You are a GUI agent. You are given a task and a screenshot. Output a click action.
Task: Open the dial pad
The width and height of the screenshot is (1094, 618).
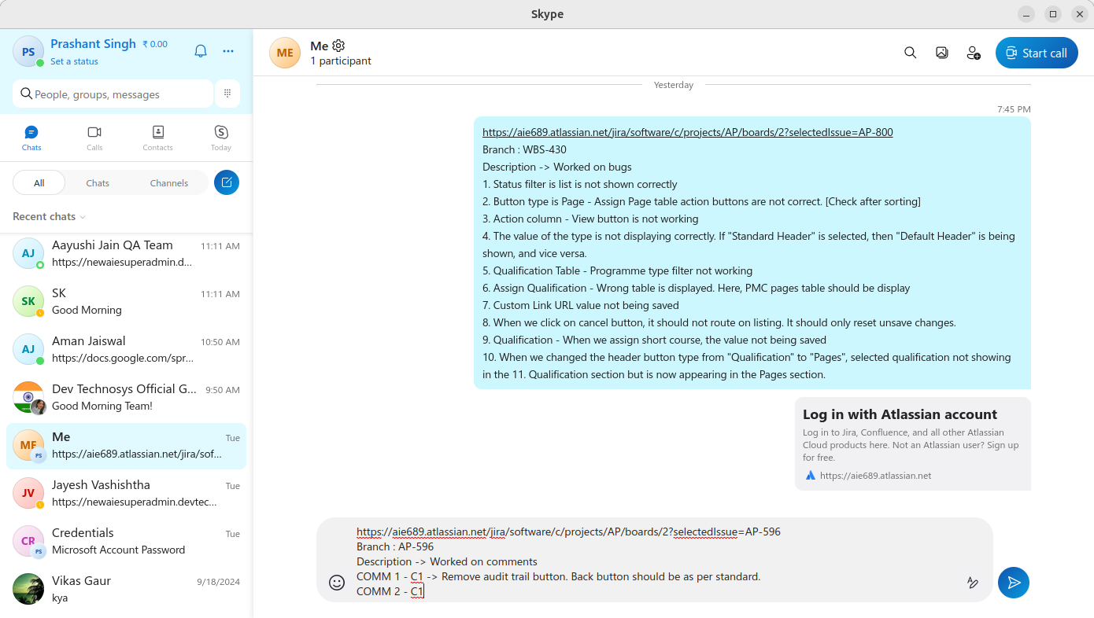[x=227, y=94]
